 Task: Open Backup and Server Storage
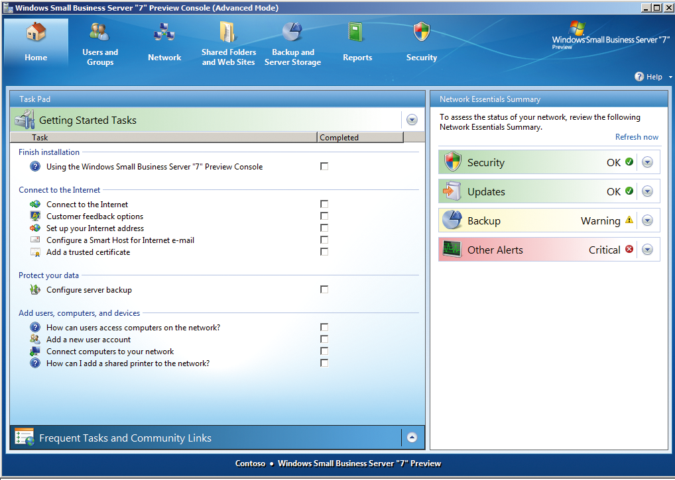292,42
